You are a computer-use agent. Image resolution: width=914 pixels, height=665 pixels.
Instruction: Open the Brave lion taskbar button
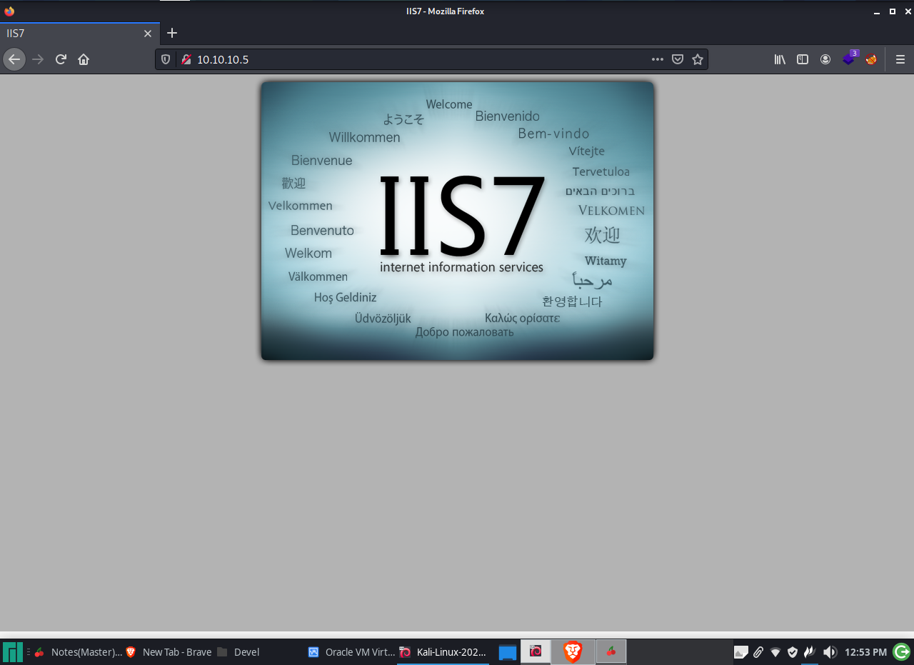[573, 651]
